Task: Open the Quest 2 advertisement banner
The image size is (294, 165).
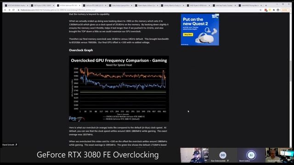Action: click(200, 29)
